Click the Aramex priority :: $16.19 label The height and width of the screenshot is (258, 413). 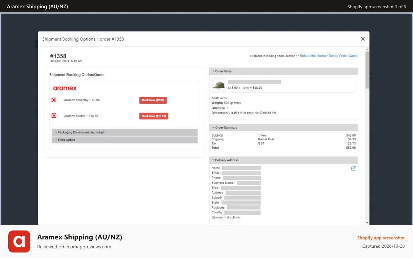click(x=81, y=116)
